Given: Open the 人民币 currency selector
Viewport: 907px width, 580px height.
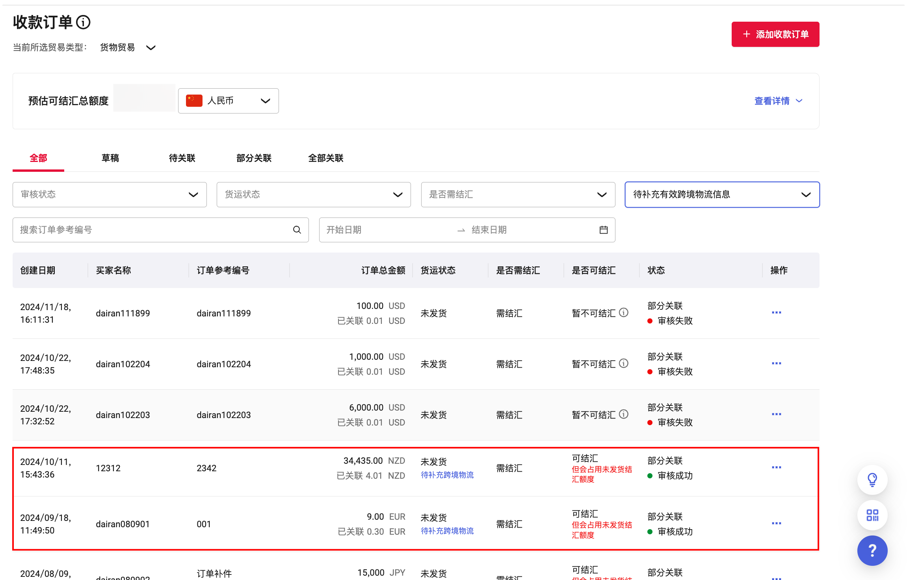Looking at the screenshot, I should pos(228,101).
